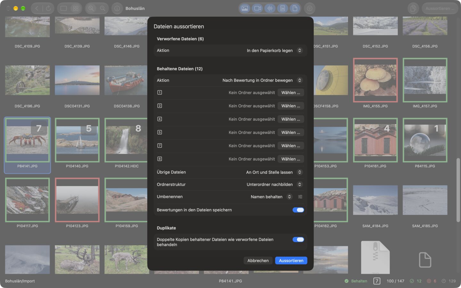Image resolution: width=461 pixels, height=288 pixels.
Task: Open the filter options circle icon
Action: click(x=310, y=8)
